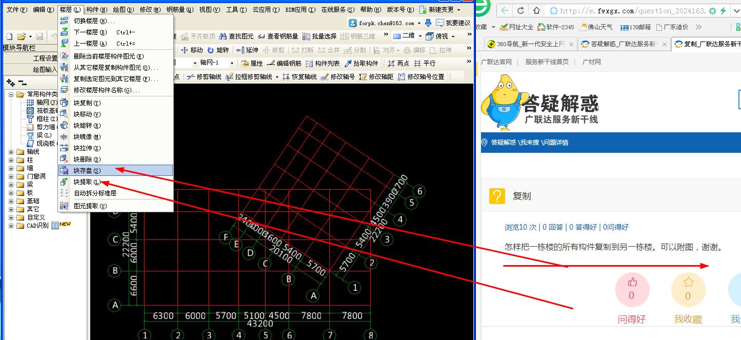The height and width of the screenshot is (340, 741).
Task: Click the open folder icon
Action: click(x=22, y=36)
